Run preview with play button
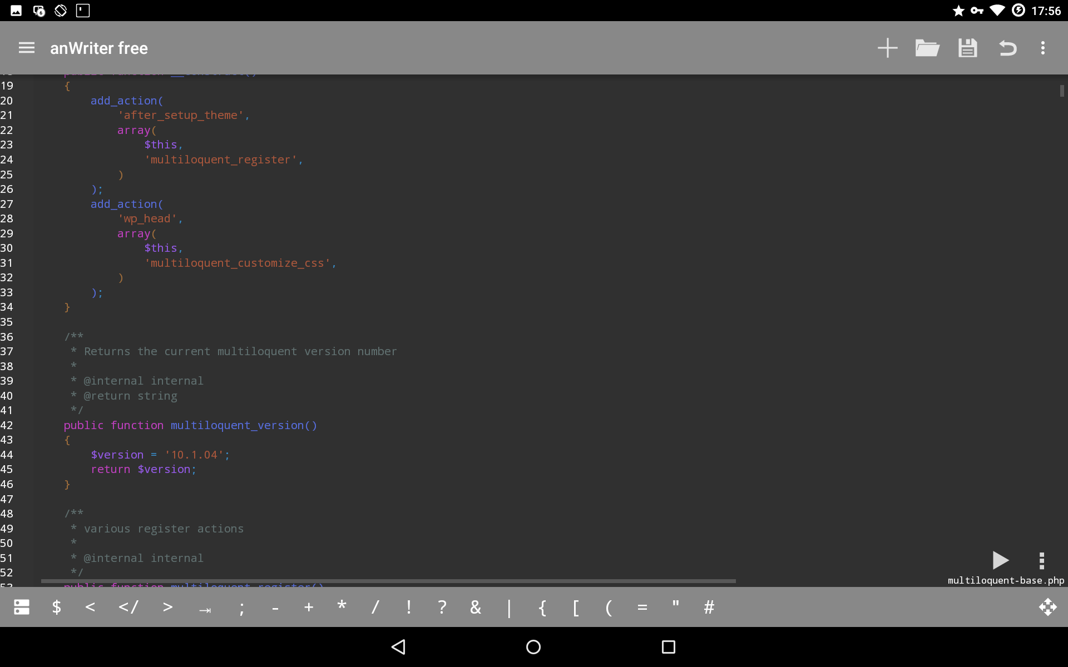This screenshot has height=667, width=1068. (1000, 560)
